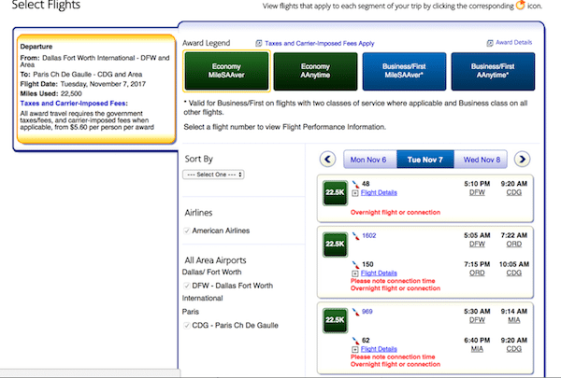Click the orange segment icon in header
This screenshot has height=378, width=561.
[x=521, y=5]
